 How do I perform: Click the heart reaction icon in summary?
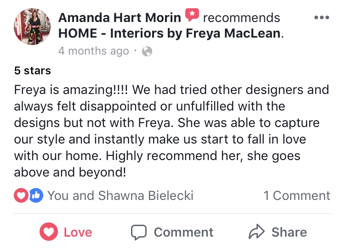21,195
